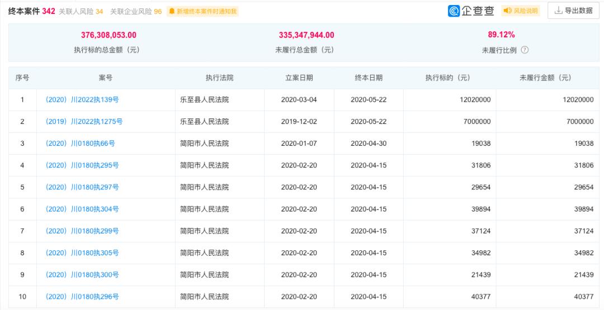This screenshot has width=604, height=310.
Task: Open case (2020)川0180执297号
Action: tap(82, 187)
